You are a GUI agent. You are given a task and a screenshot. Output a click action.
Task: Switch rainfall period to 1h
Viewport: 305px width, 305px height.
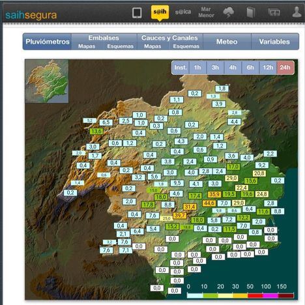197,68
